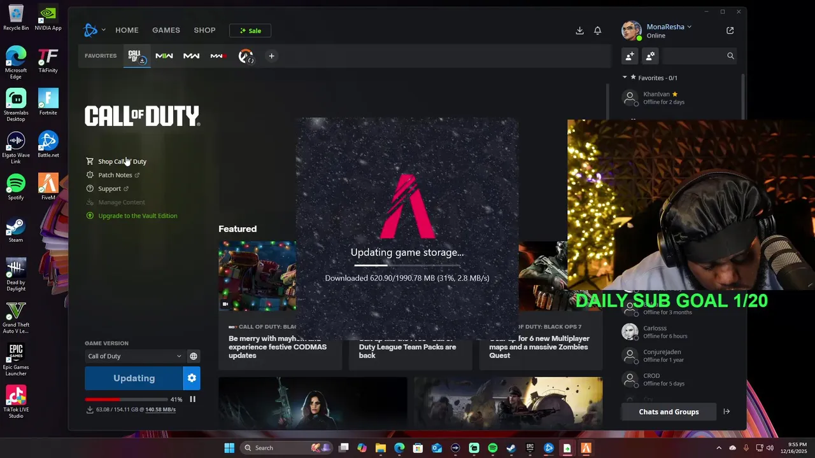Collapse the social panel arrow

726,412
